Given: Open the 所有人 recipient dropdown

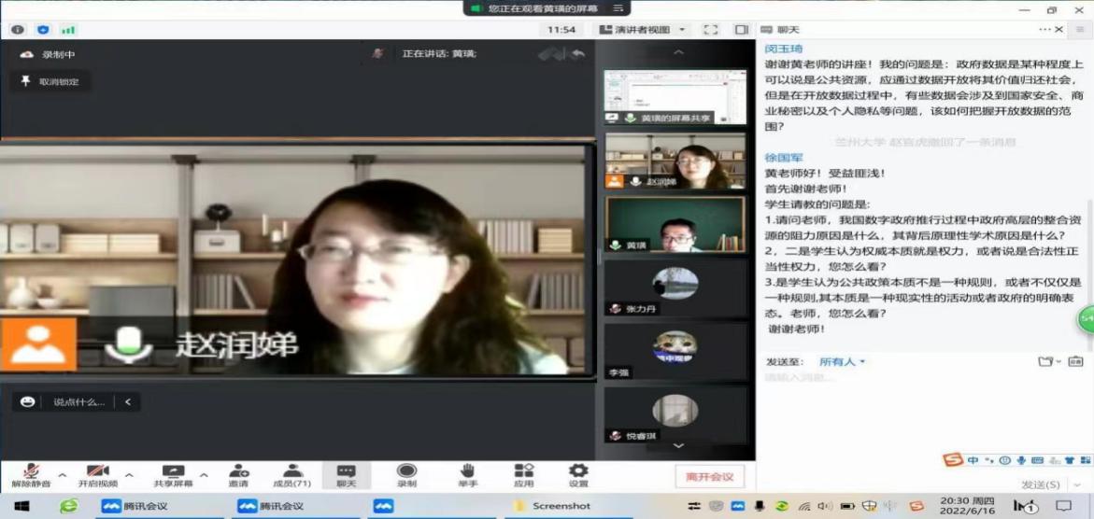Looking at the screenshot, I should (842, 361).
